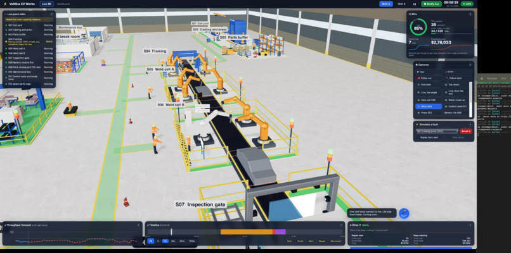Set playback speed to 10x
The image size is (511, 253).
coord(165,241)
